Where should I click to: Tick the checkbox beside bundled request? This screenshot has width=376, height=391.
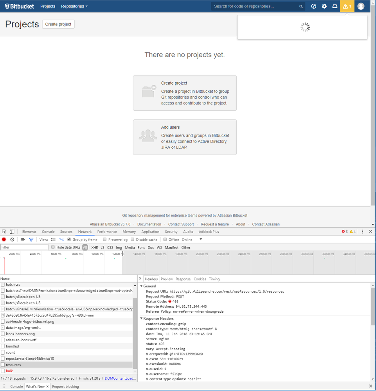click(x=3, y=346)
